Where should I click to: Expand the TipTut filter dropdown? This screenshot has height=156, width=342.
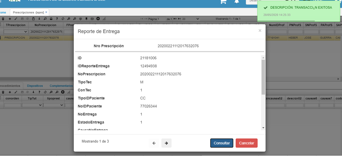(x=32, y=105)
